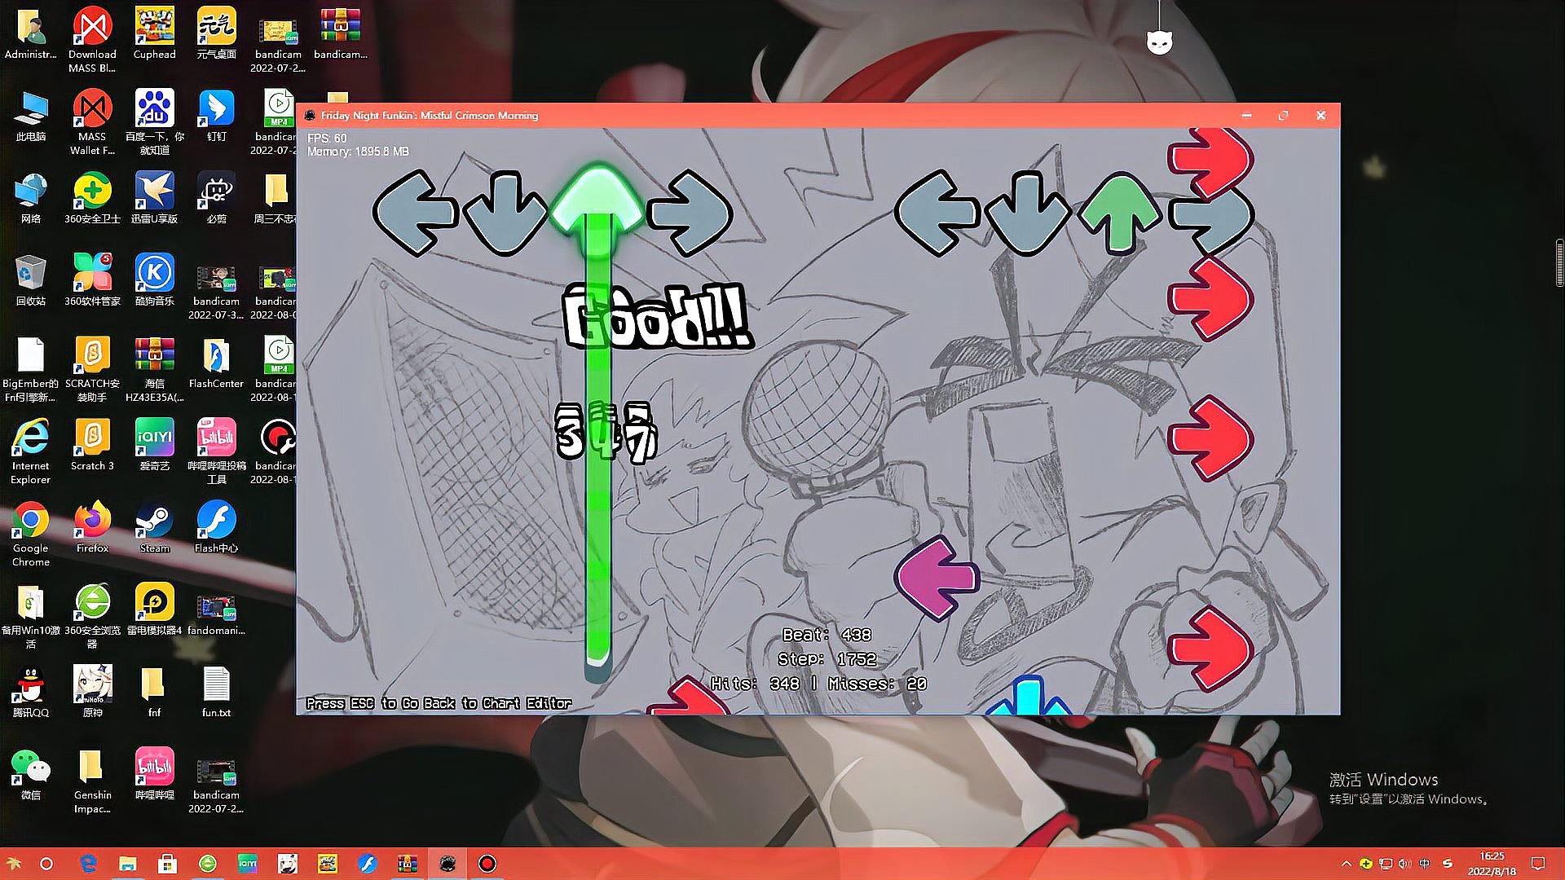The image size is (1565, 880).
Task: Click the purple left arrow note
Action: [936, 577]
